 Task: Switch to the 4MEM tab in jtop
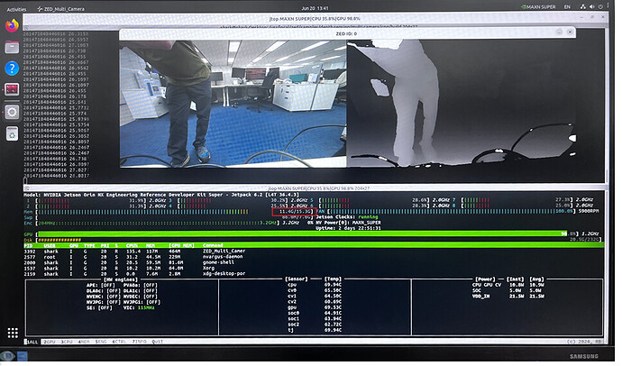(84, 342)
